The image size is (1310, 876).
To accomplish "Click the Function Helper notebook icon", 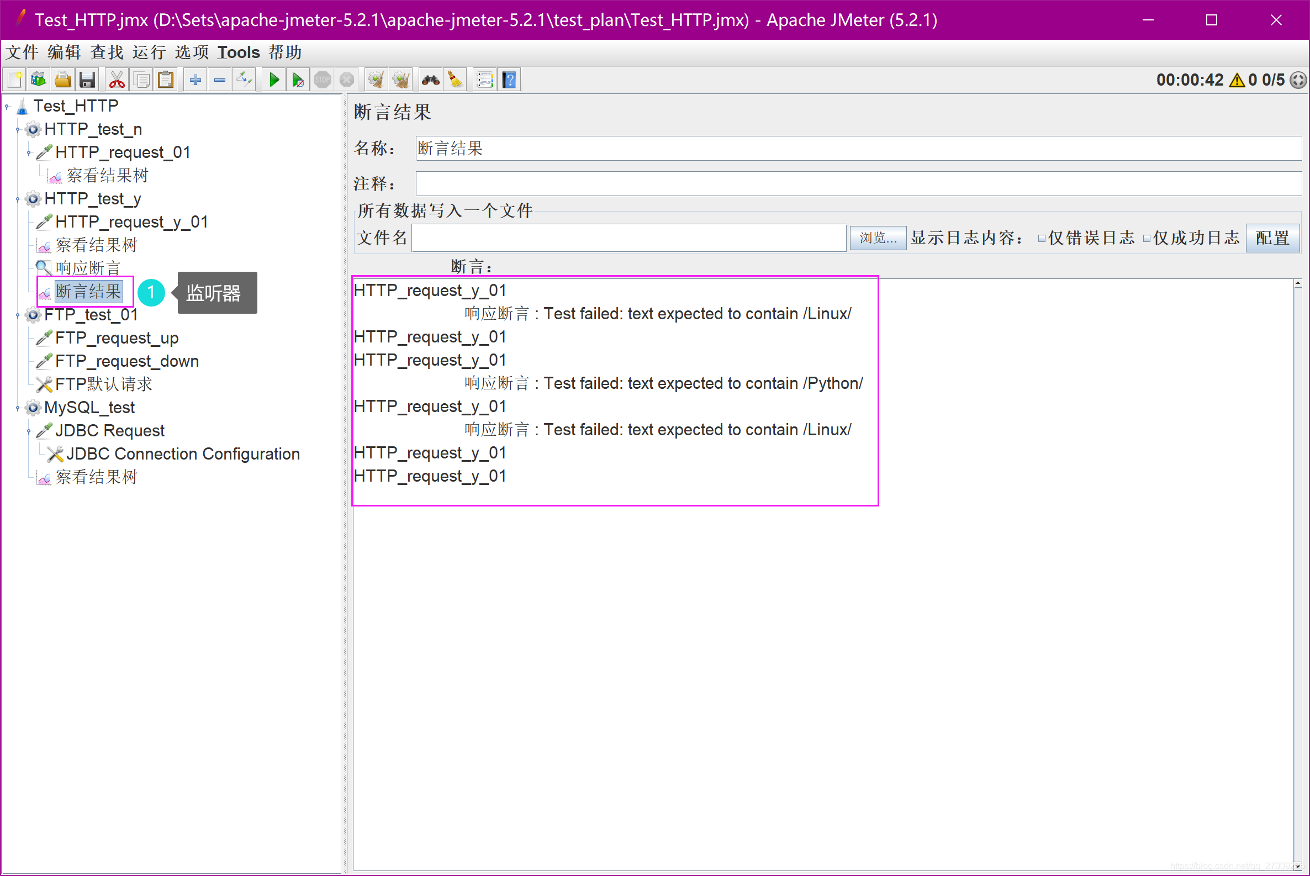I will click(x=484, y=81).
